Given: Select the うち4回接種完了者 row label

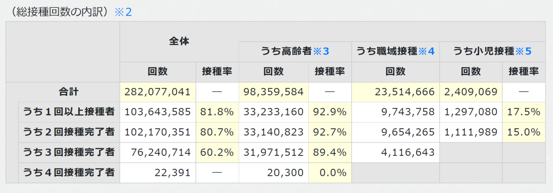Looking at the screenshot, I should [69, 173].
